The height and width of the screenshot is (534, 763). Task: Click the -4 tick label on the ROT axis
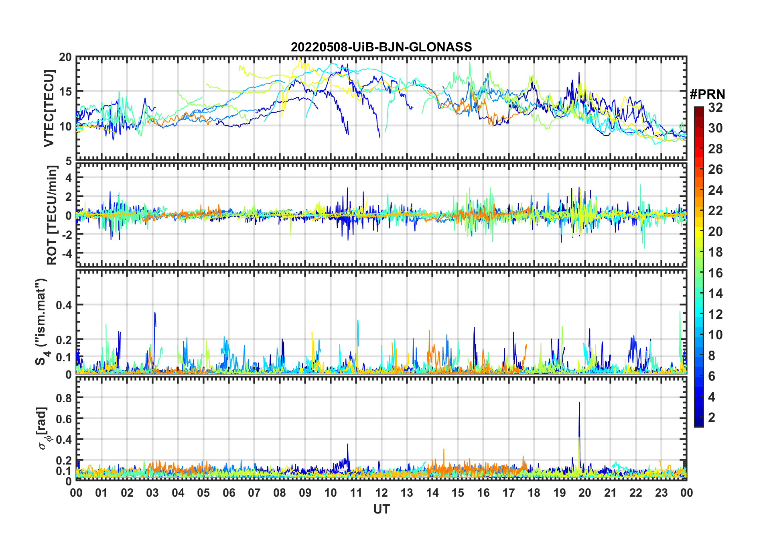(x=66, y=253)
